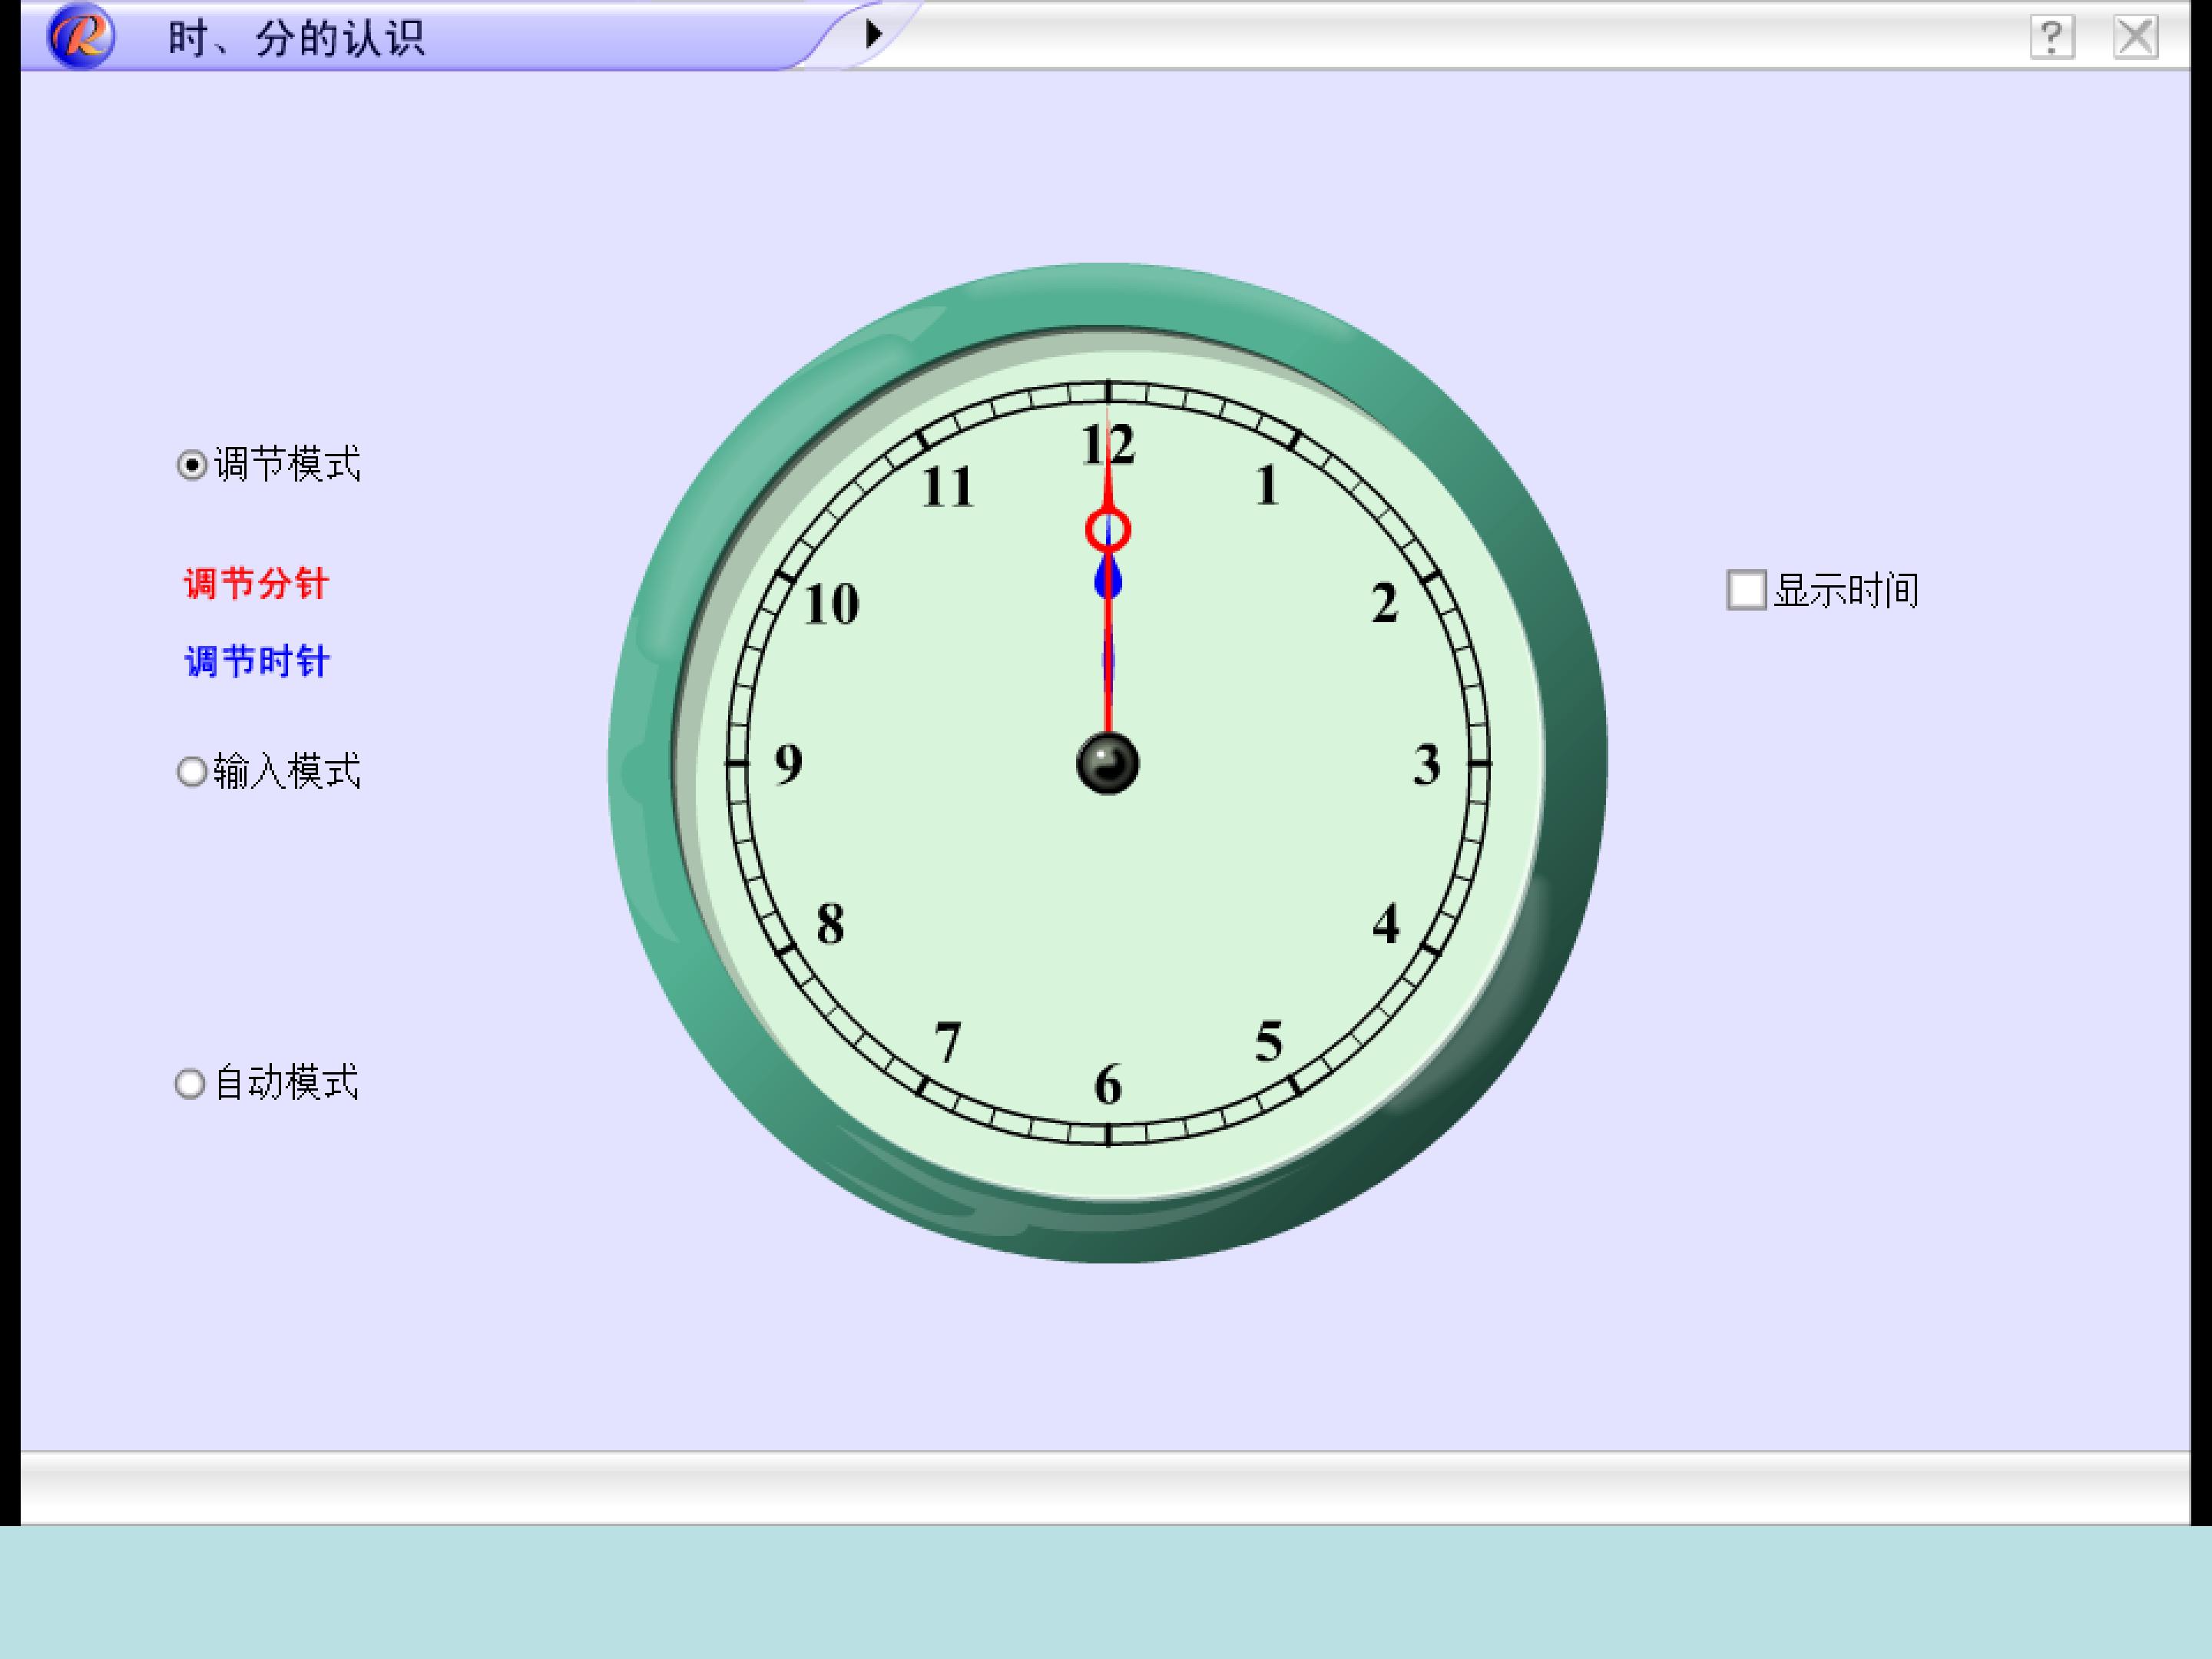Click the number 3 on the clock face
The image size is (2212, 1659).
1426,765
